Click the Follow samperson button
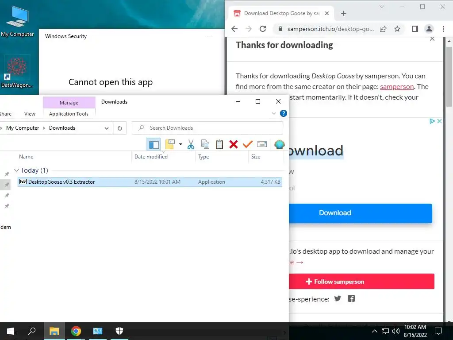453x340 pixels. (361, 281)
